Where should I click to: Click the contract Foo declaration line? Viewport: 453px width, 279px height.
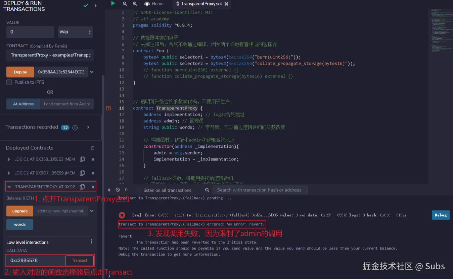[151, 51]
